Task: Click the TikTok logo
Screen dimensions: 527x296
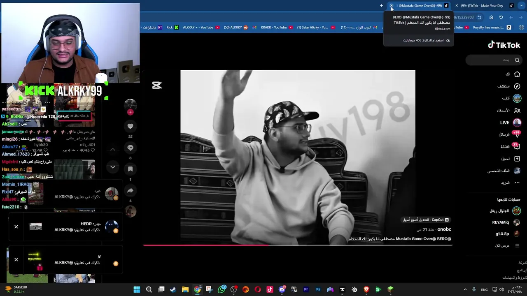Action: [x=504, y=45]
